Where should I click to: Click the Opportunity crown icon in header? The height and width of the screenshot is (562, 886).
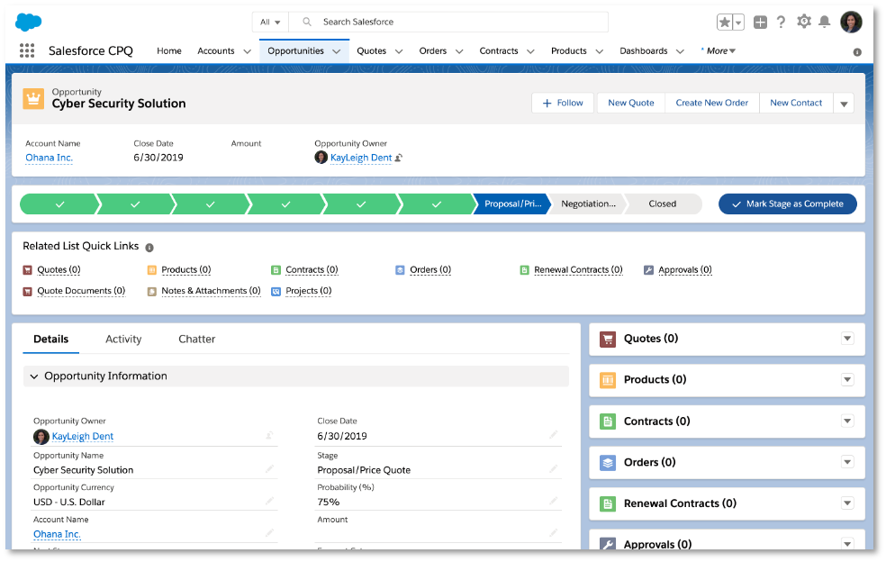pos(33,99)
